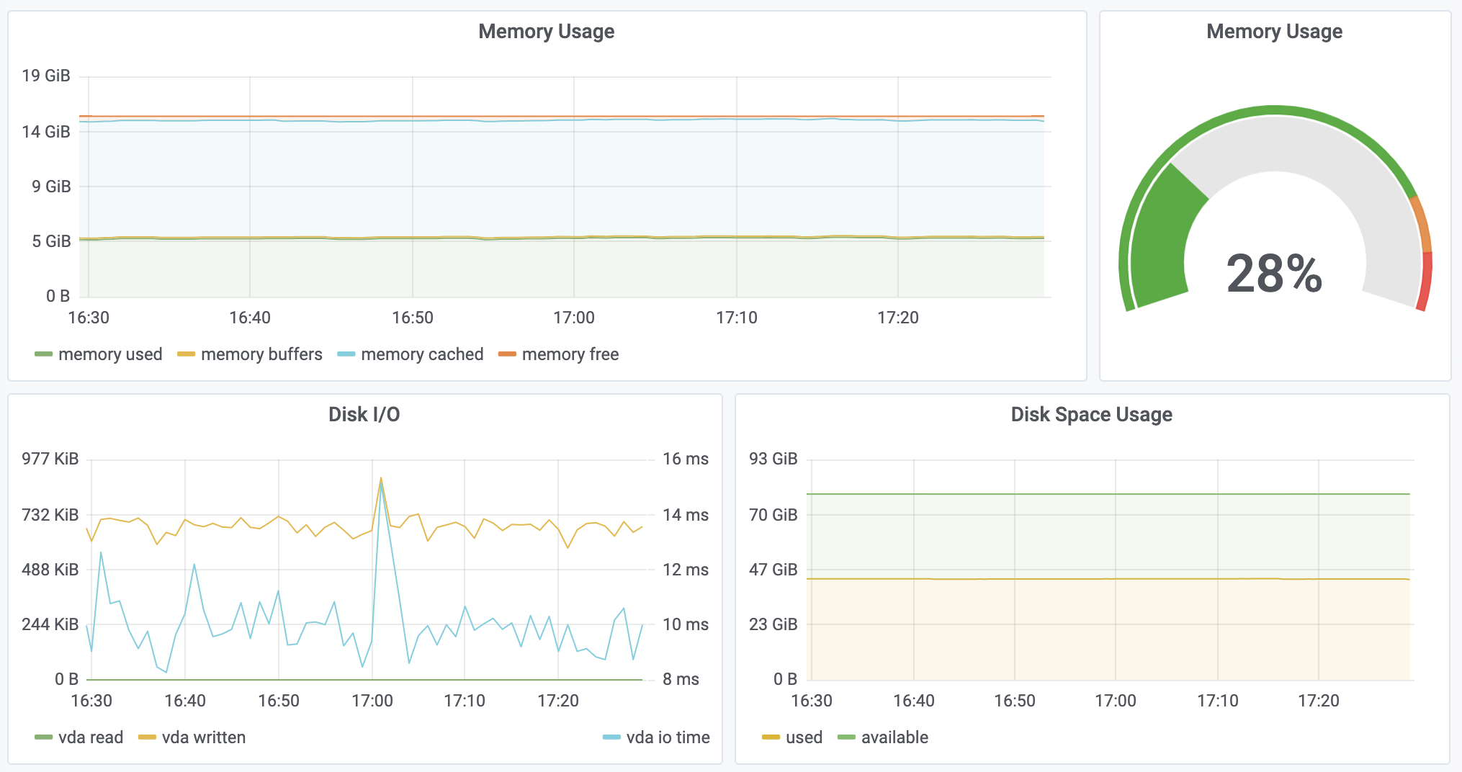The image size is (1462, 772).
Task: Open the Memory Usage graph panel title menu
Action: (x=546, y=32)
